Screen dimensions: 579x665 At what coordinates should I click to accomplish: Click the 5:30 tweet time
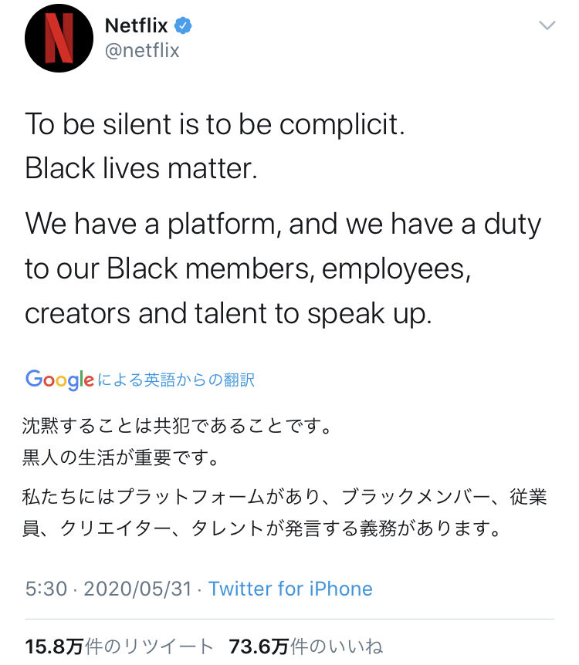[x=46, y=589]
